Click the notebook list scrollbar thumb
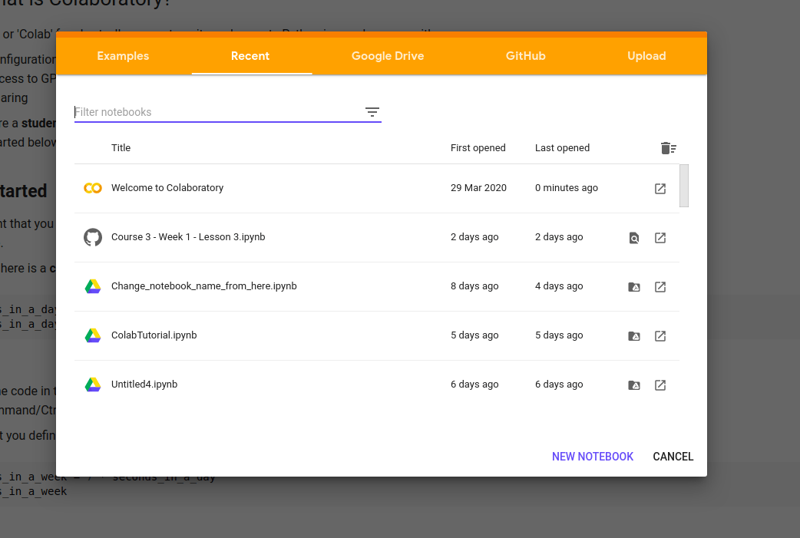800x538 pixels. (683, 186)
